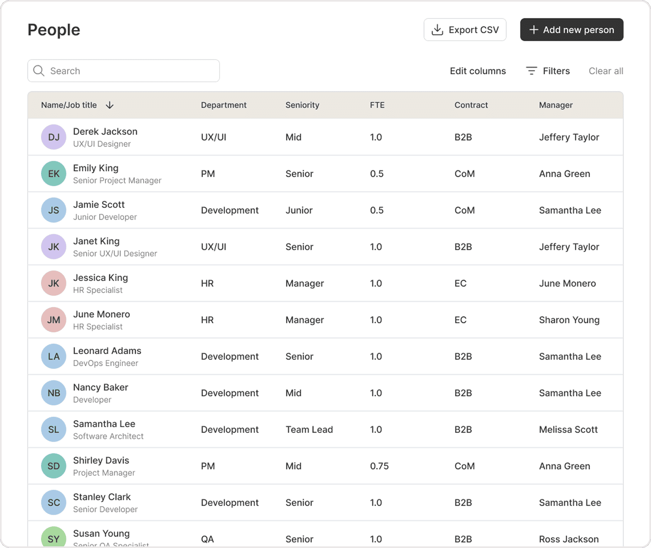This screenshot has height=548, width=651.
Task: Sort by the FTE column header
Action: click(x=377, y=105)
